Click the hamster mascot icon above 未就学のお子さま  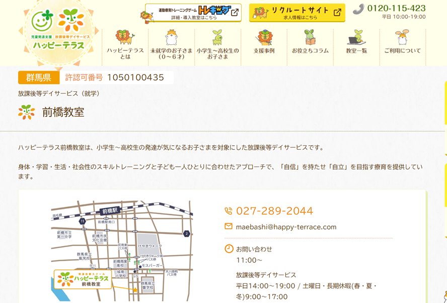[171, 37]
